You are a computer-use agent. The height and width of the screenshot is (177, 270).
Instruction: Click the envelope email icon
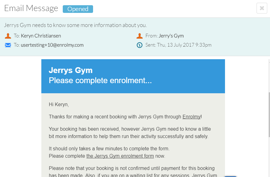point(8,45)
